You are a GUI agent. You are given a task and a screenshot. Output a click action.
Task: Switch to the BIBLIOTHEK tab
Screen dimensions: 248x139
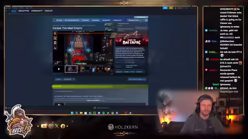[x=24, y=11]
